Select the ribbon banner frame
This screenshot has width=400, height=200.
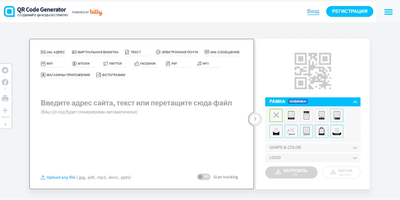(337, 131)
